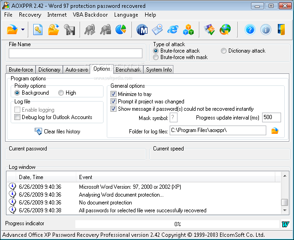Open help via the question mark icon
294x240 pixels.
pyautogui.click(x=250, y=30)
